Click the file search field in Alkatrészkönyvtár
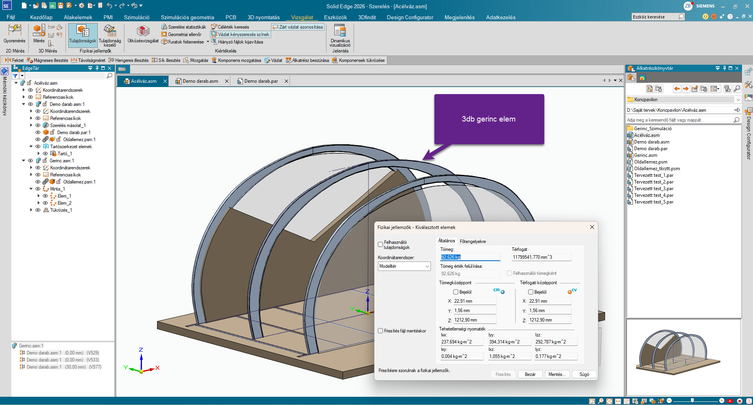 tap(680, 120)
